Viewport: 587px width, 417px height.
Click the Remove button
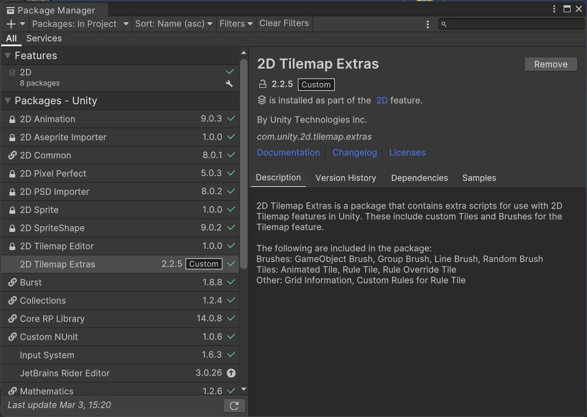coord(551,64)
